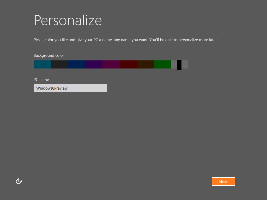Image resolution: width=267 pixels, height=200 pixels.
Task: Pick the dark red background color
Action: 128,64
